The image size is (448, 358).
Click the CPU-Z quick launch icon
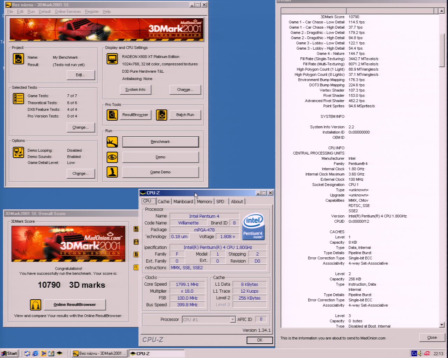[59, 353]
